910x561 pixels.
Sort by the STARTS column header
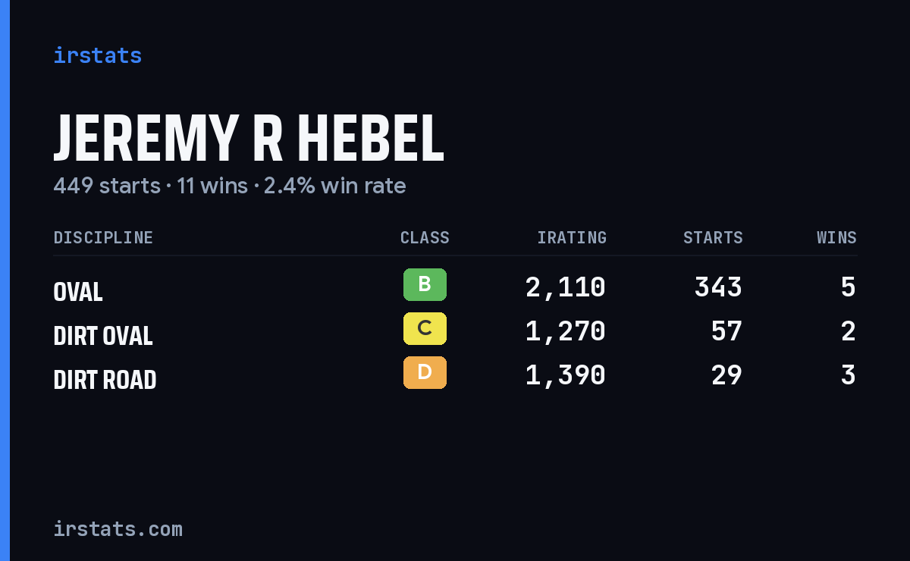pyautogui.click(x=713, y=237)
